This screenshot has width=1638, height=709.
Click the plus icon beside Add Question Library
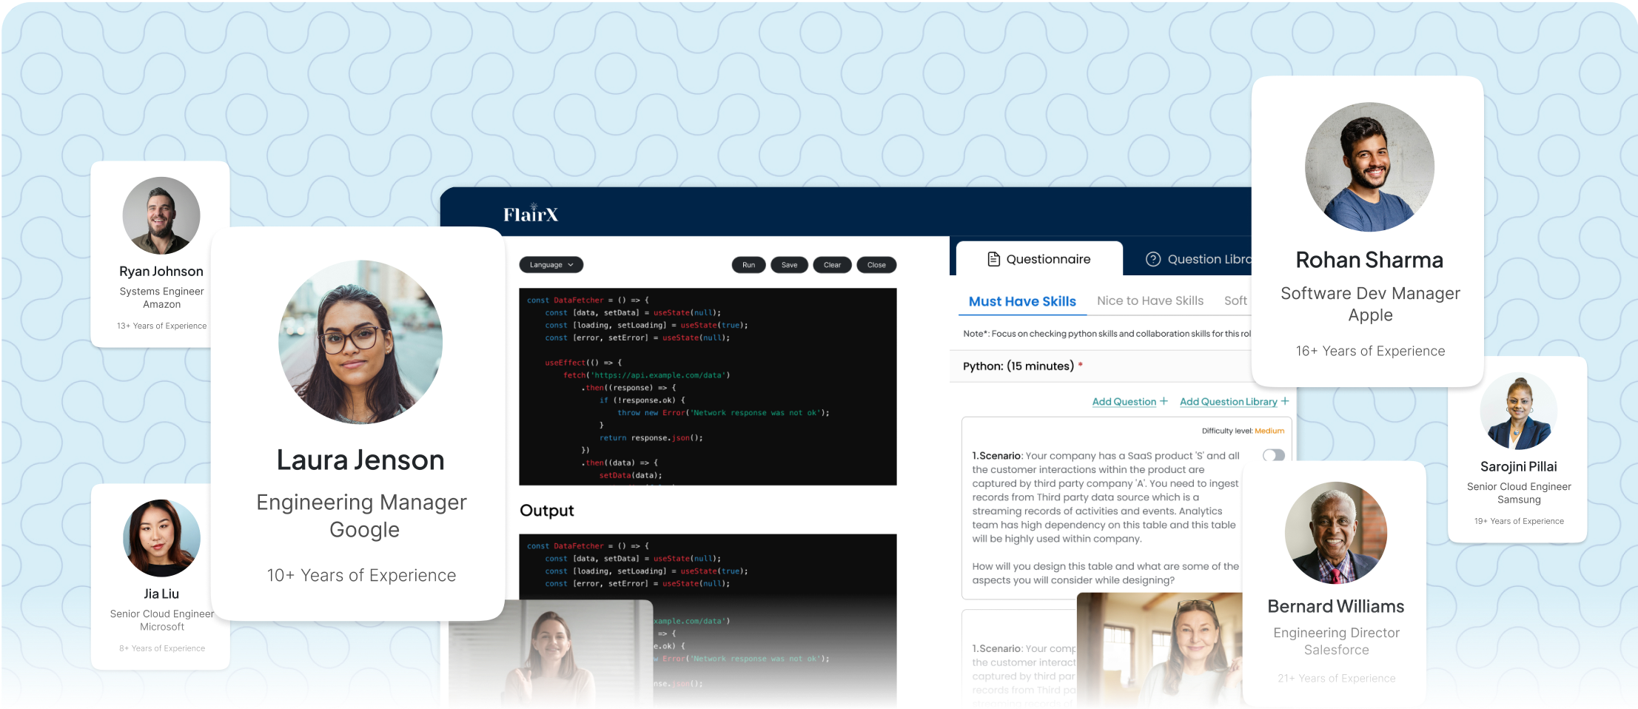pyautogui.click(x=1285, y=401)
